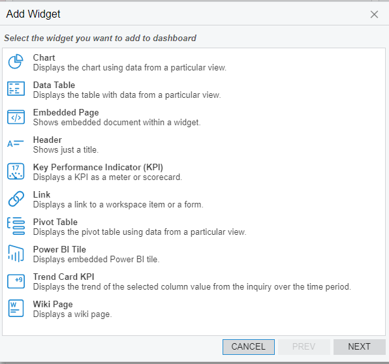Click the Link chain icon
The height and width of the screenshot is (364, 389).
pyautogui.click(x=16, y=199)
